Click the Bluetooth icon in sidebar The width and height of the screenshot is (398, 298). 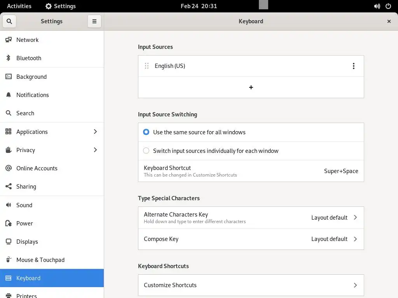8,58
